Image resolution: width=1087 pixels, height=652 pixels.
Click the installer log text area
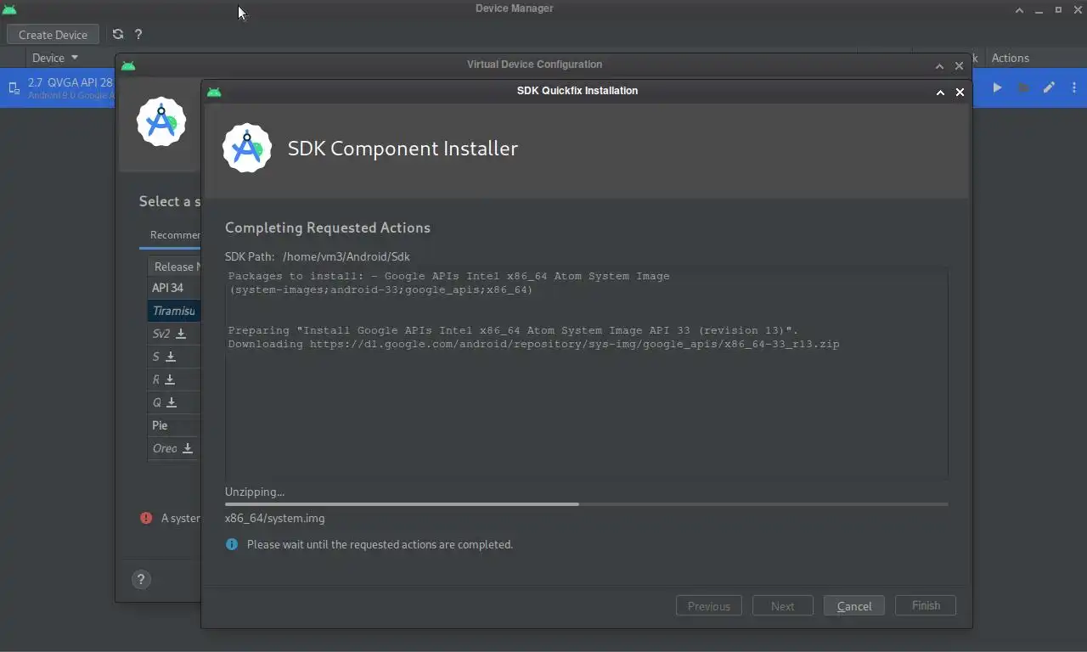click(586, 373)
